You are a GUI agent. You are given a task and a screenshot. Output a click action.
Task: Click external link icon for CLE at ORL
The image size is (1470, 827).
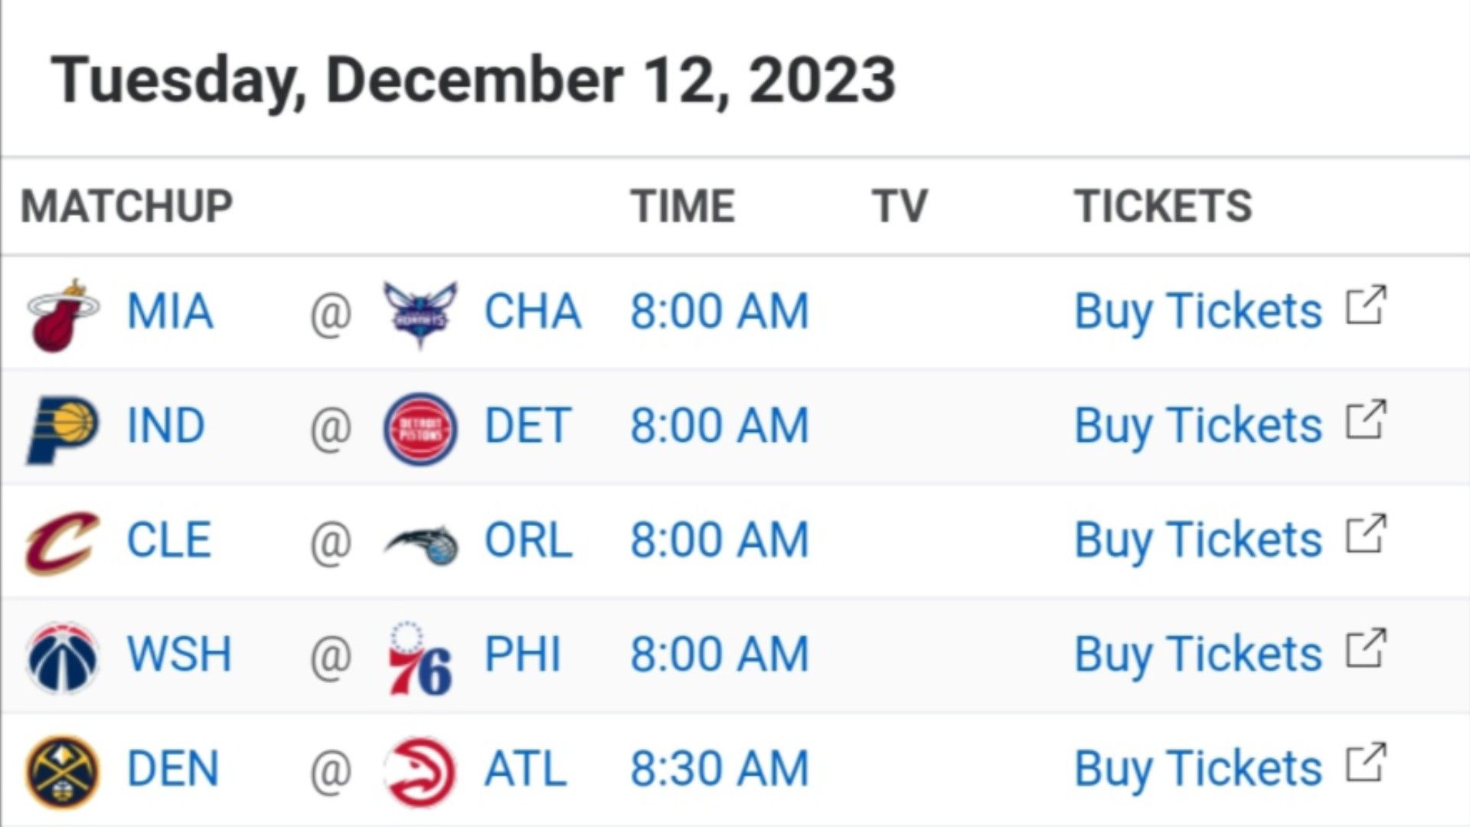(1366, 533)
